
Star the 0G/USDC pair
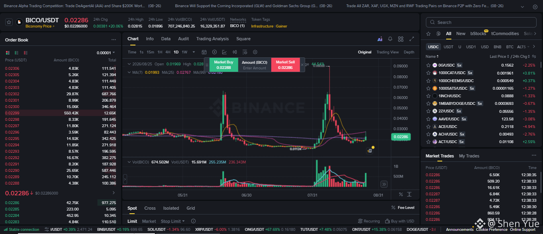pyautogui.click(x=428, y=65)
